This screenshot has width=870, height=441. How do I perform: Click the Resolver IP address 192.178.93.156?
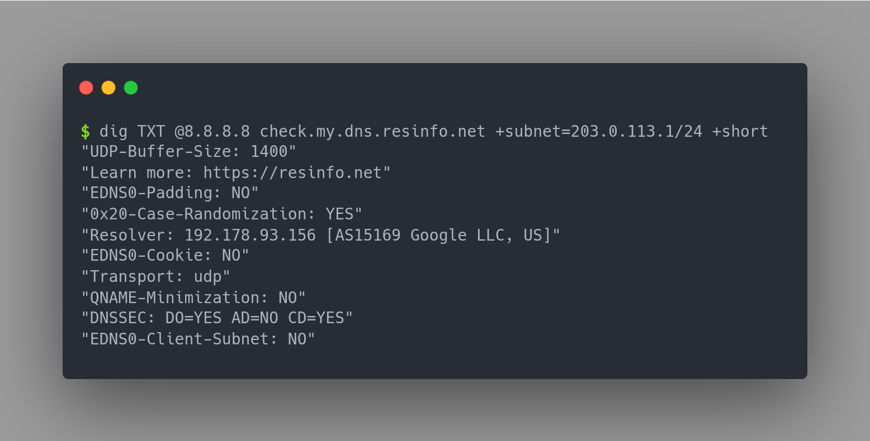[x=249, y=235]
